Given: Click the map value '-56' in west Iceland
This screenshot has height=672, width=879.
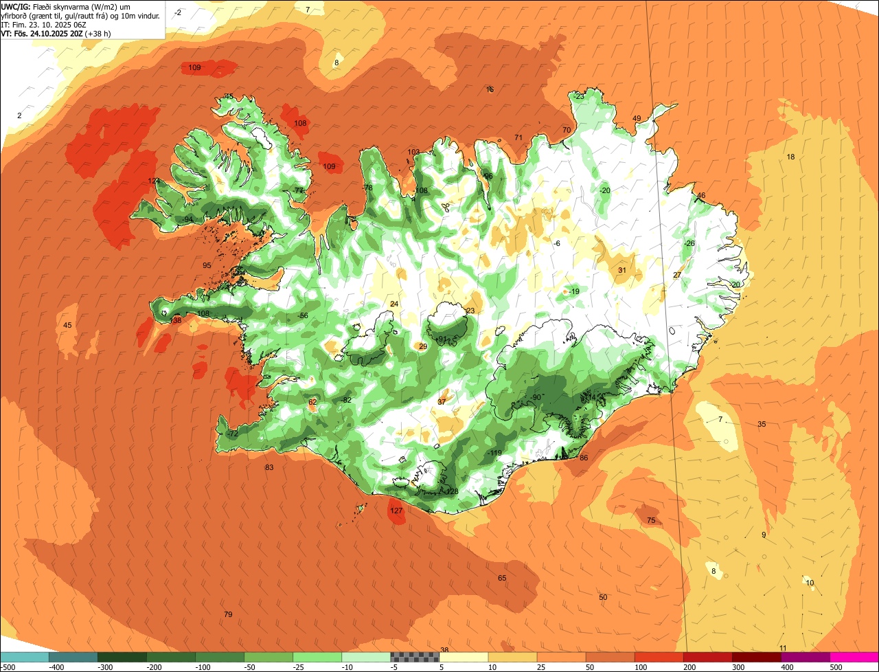Looking at the screenshot, I should [x=302, y=315].
